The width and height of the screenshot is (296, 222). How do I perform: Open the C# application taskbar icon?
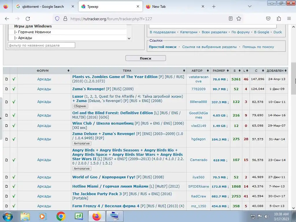tap(79, 217)
